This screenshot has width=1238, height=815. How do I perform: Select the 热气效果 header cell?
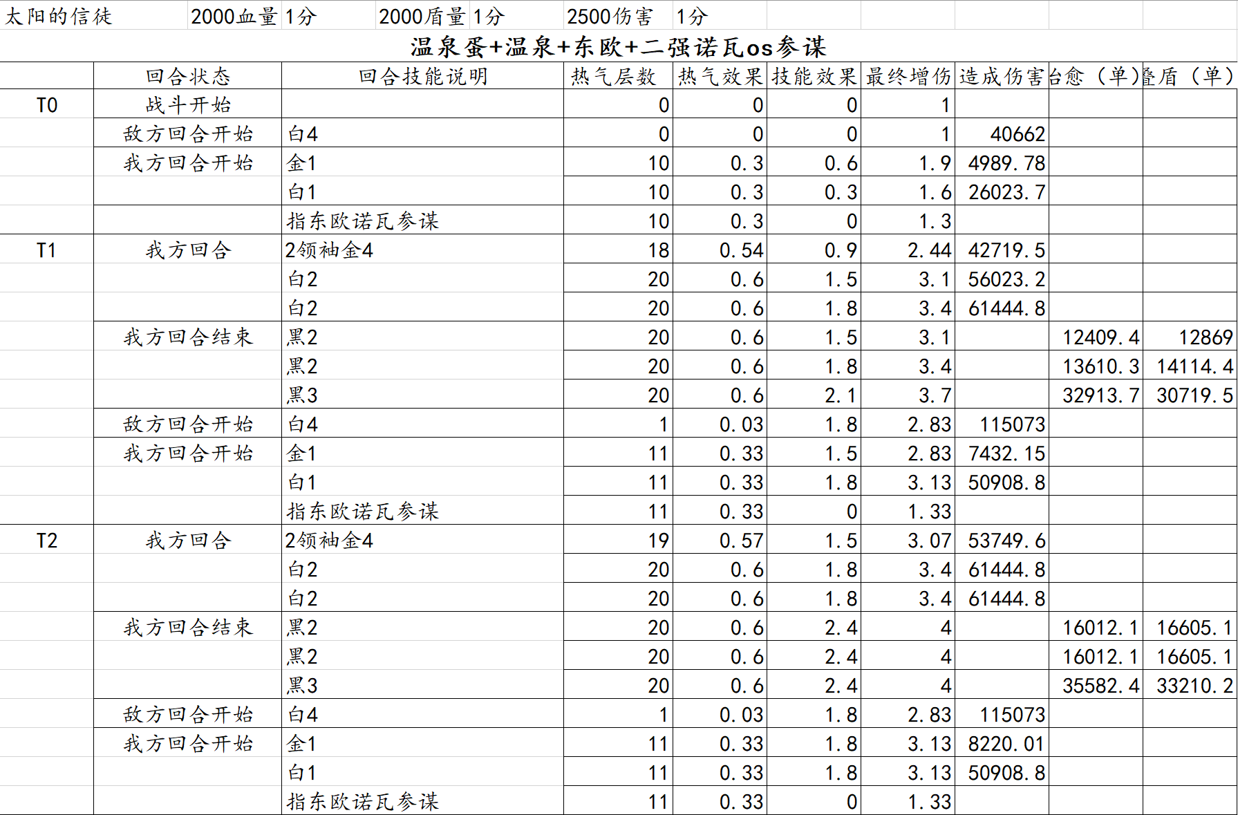pos(720,76)
